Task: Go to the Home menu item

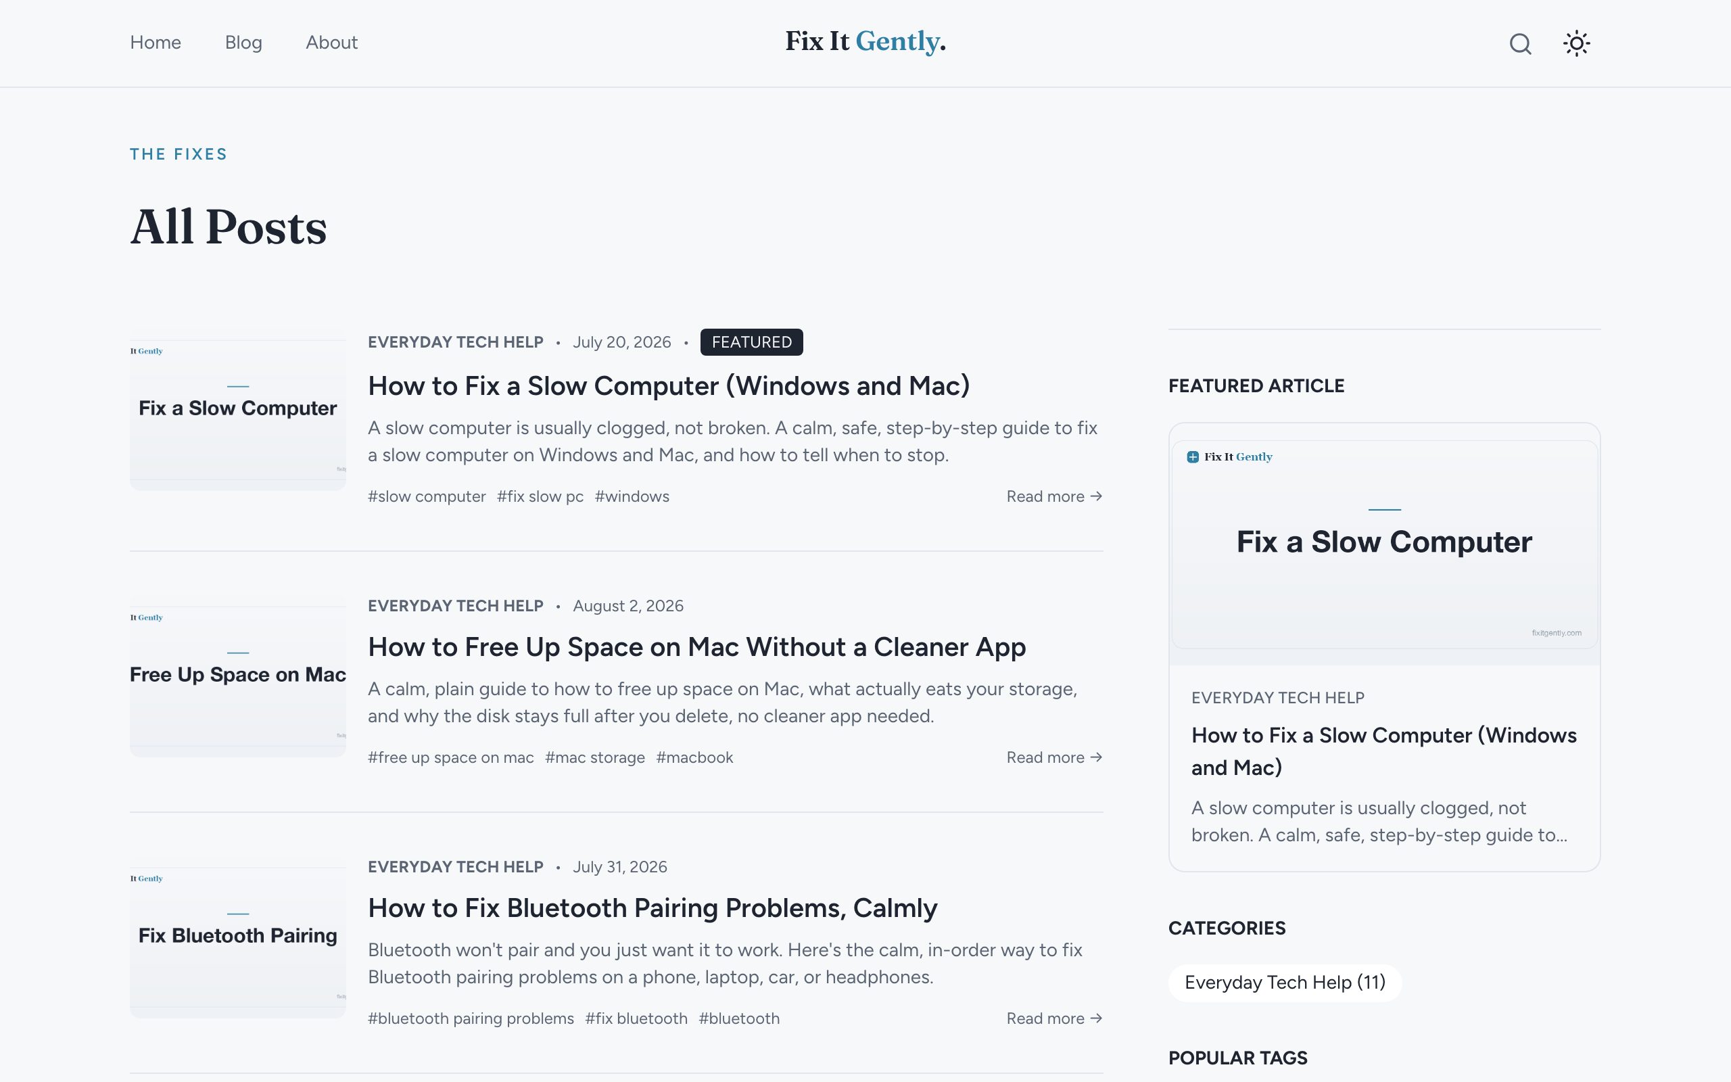Action: coord(156,42)
